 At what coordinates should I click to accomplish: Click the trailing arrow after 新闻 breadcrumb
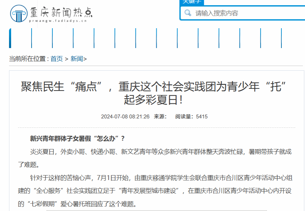pos(85,59)
